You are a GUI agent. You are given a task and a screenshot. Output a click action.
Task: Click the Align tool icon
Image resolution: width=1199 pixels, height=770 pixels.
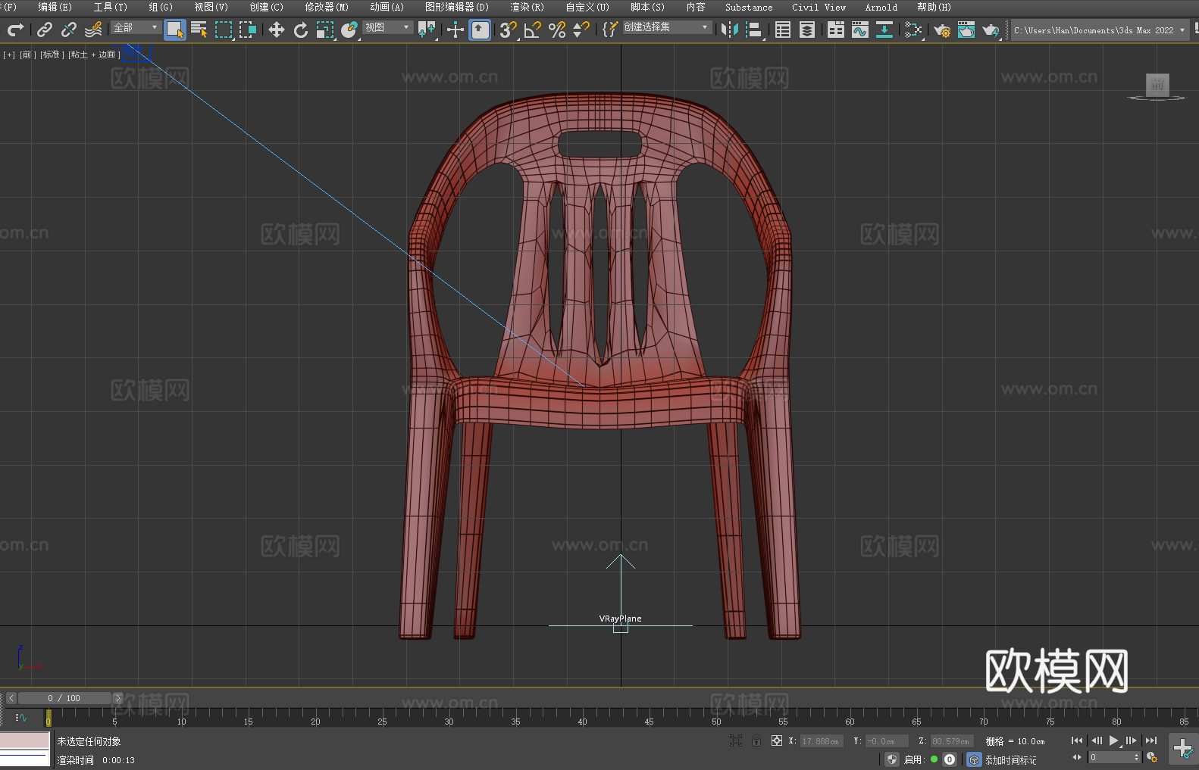[x=754, y=30]
